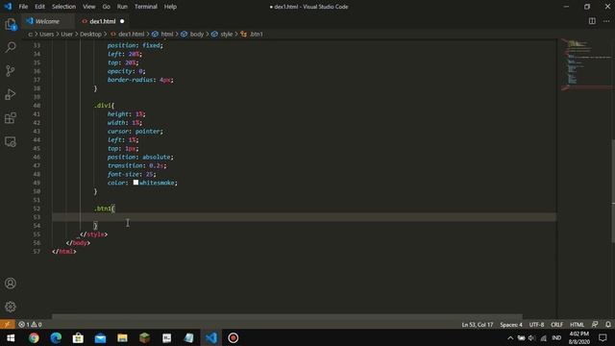Viewport: 615px width, 346px height.
Task: Click the whitesmoke color swatch on line 49
Action: [135, 183]
